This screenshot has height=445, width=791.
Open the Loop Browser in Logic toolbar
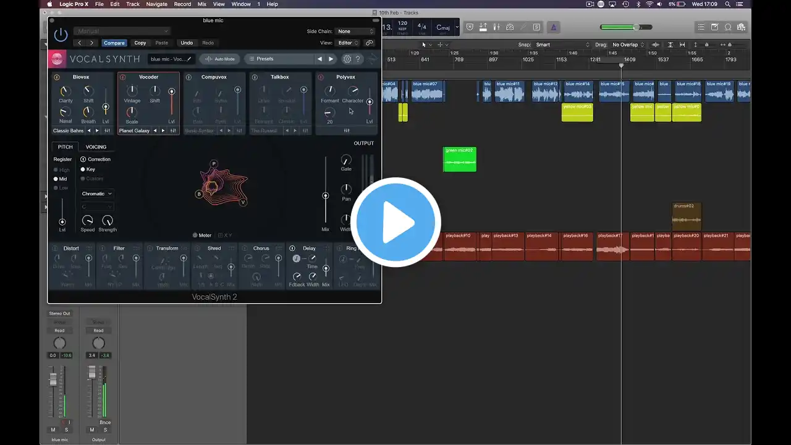point(728,27)
